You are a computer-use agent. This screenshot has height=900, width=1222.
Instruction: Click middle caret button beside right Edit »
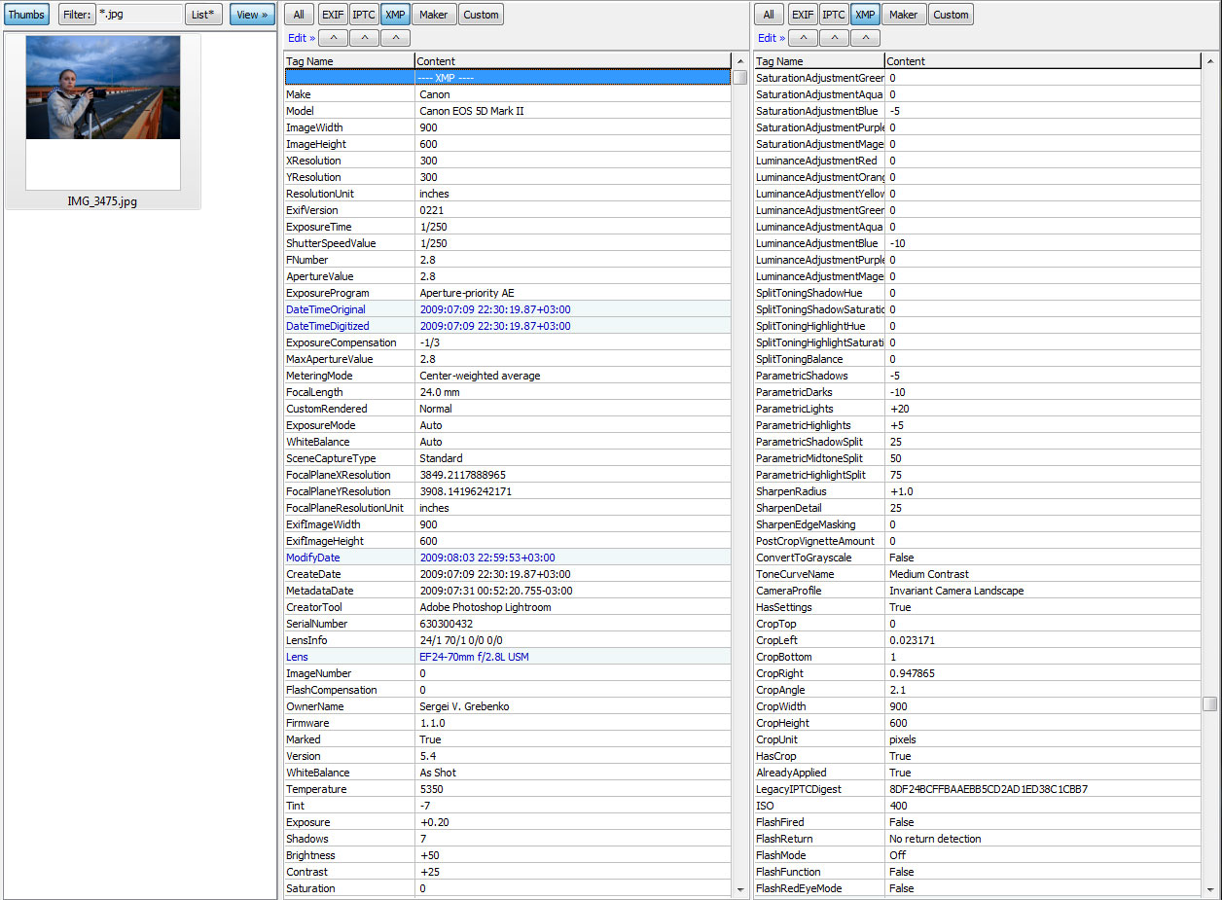tap(834, 38)
